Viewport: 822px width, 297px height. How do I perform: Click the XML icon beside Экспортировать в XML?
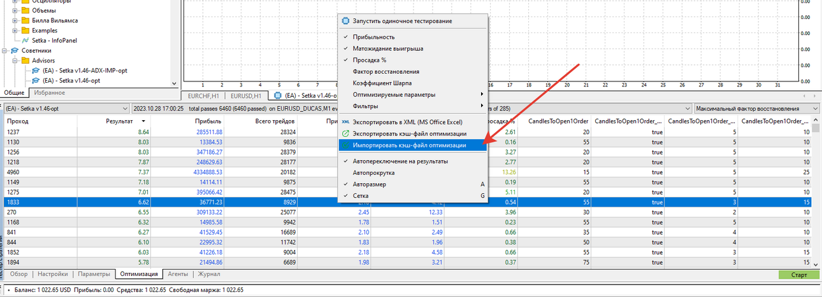click(x=345, y=121)
